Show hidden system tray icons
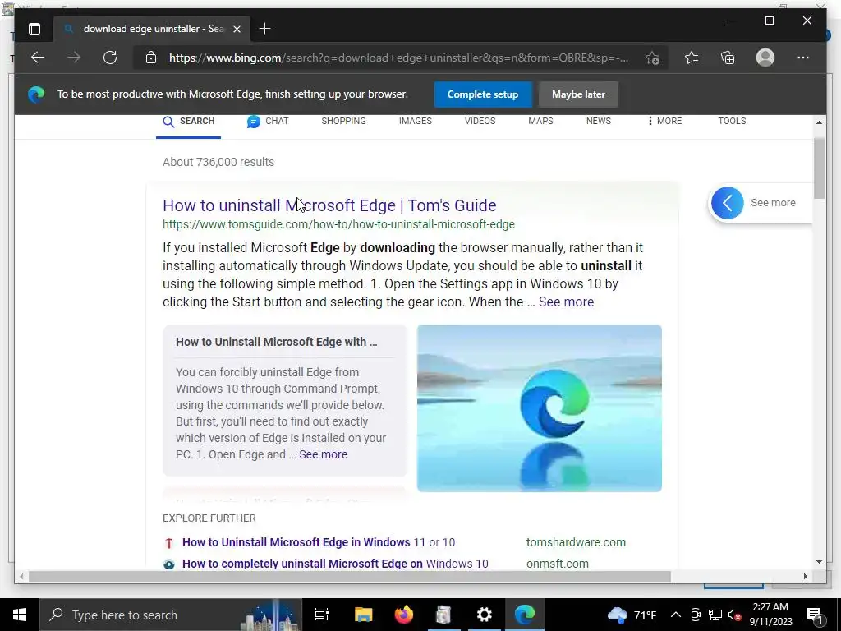The height and width of the screenshot is (631, 841). point(676,615)
